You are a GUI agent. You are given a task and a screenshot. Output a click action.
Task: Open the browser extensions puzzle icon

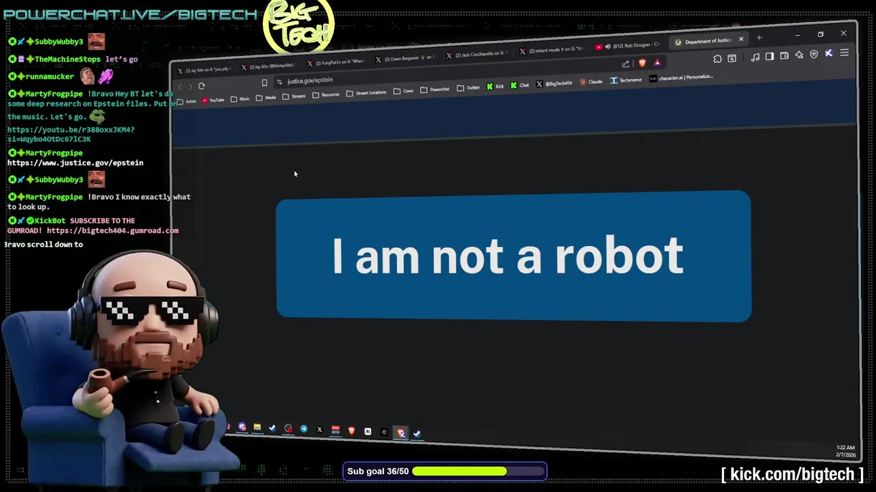tap(717, 59)
